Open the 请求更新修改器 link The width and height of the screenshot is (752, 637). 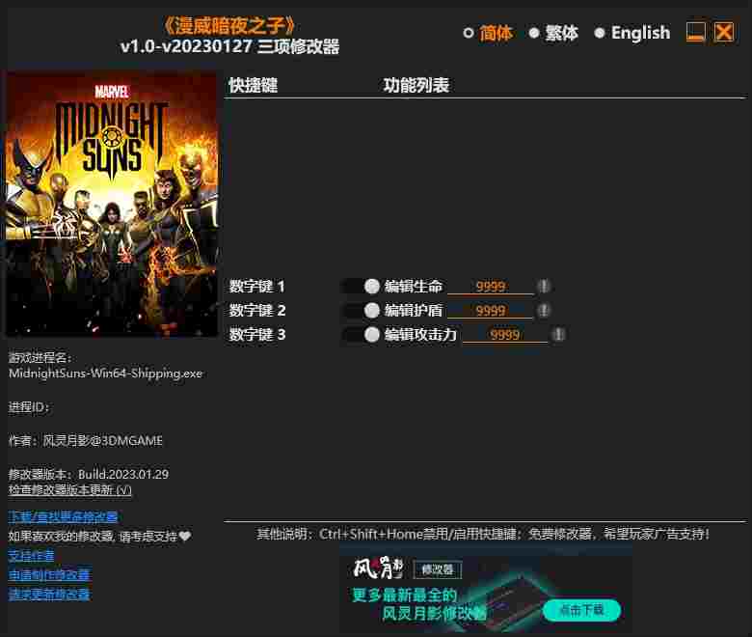pos(49,595)
